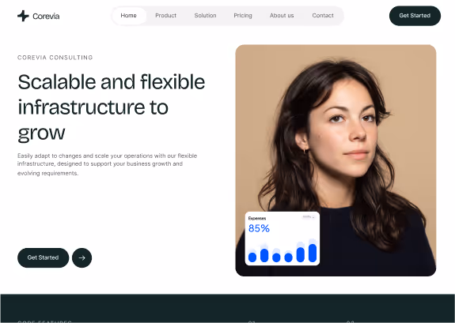Click the tallest bar in the Expenses chart
This screenshot has width=455, height=323.
[313, 253]
